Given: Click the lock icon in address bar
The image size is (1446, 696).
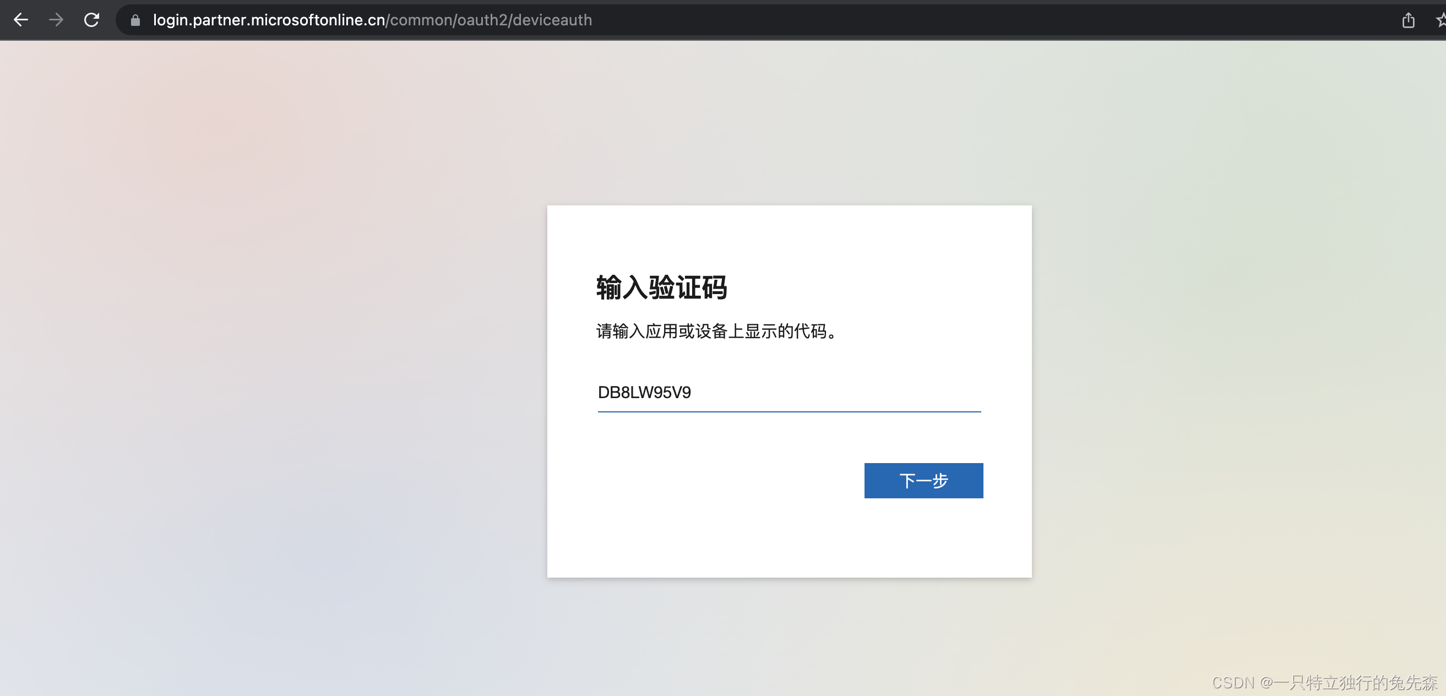Looking at the screenshot, I should pos(135,20).
